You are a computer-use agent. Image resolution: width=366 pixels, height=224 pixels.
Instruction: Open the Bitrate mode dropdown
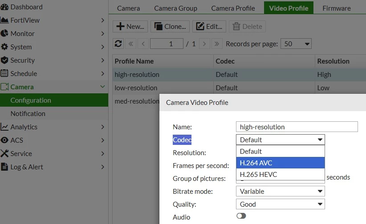pos(281,191)
